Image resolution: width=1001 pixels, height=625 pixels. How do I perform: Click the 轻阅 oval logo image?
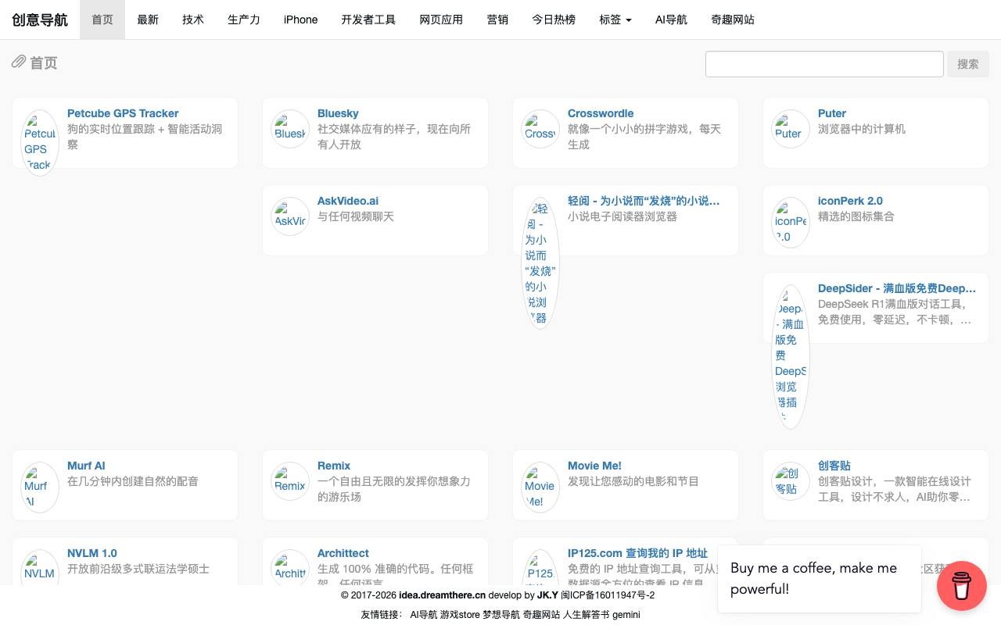click(540, 263)
